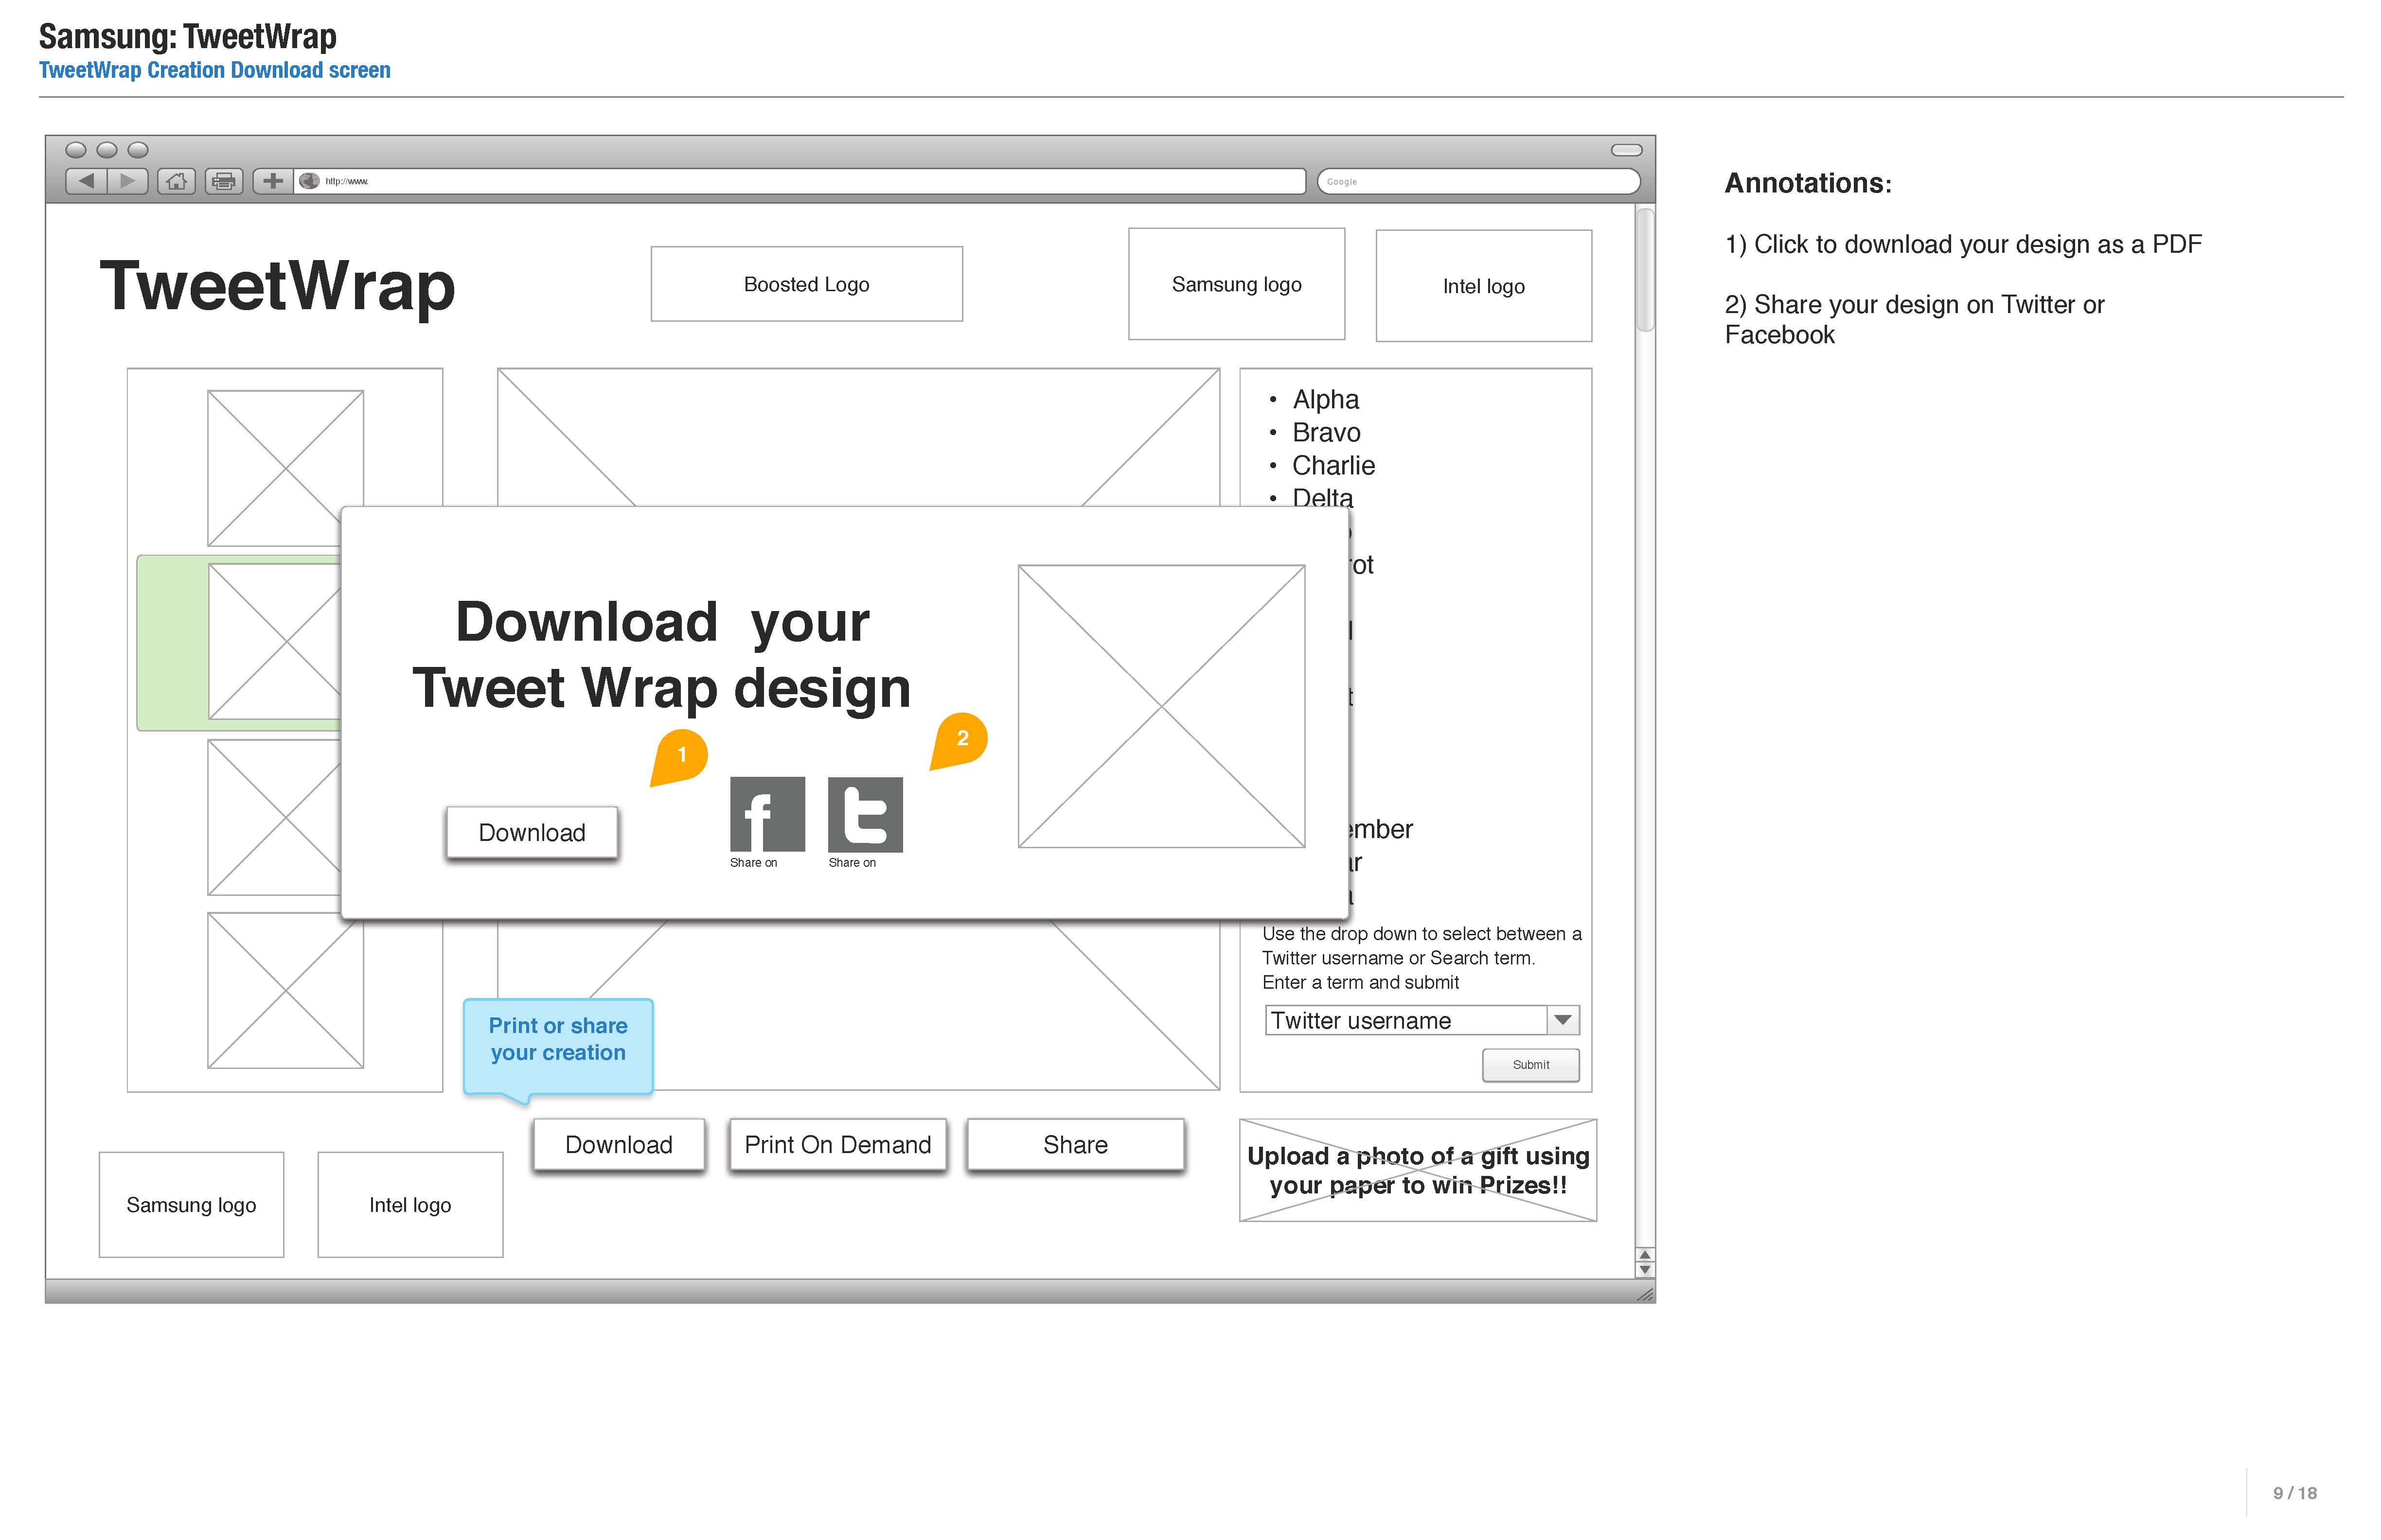2381x1540 pixels.
Task: Click the pill button at browser top right
Action: point(1627,150)
